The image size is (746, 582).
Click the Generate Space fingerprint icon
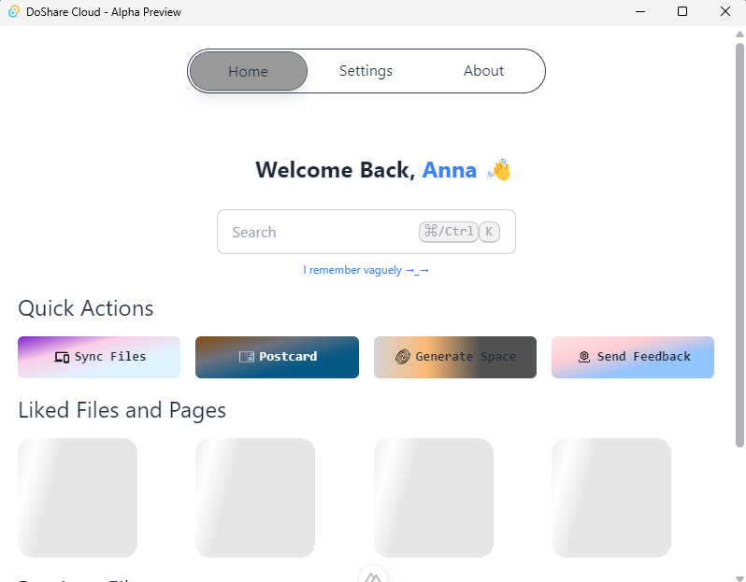click(x=403, y=357)
